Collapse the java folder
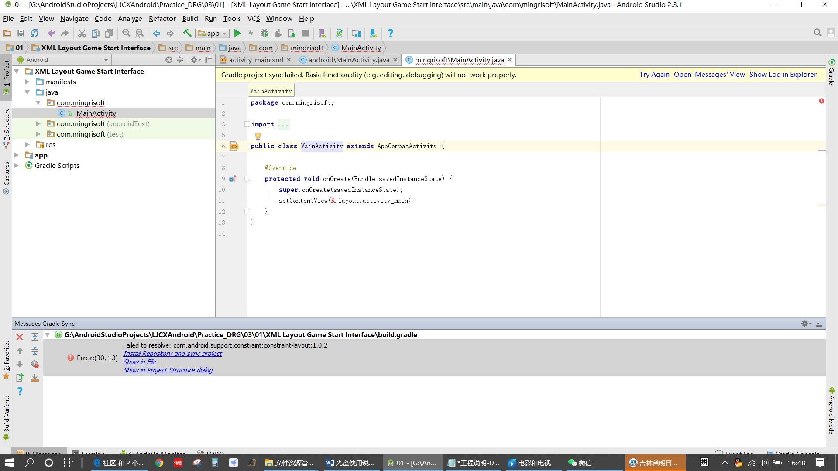Viewport: 838px width, 471px height. 27,92
